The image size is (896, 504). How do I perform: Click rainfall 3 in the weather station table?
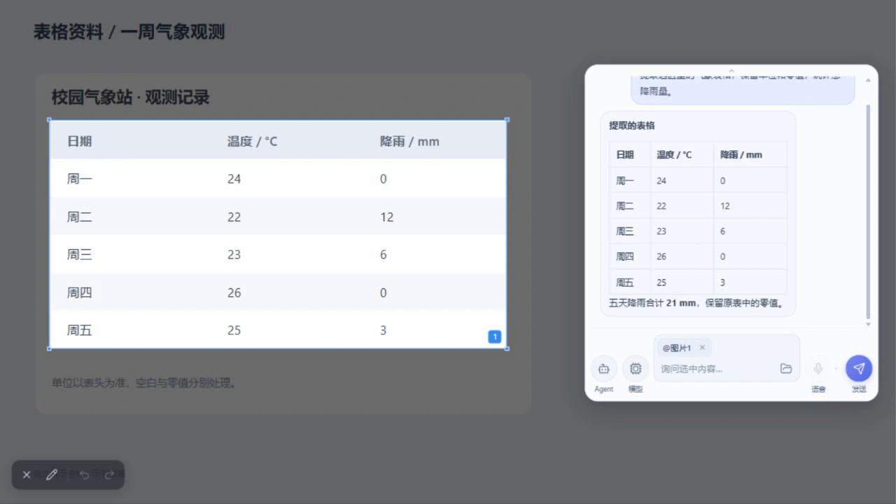coord(383,330)
